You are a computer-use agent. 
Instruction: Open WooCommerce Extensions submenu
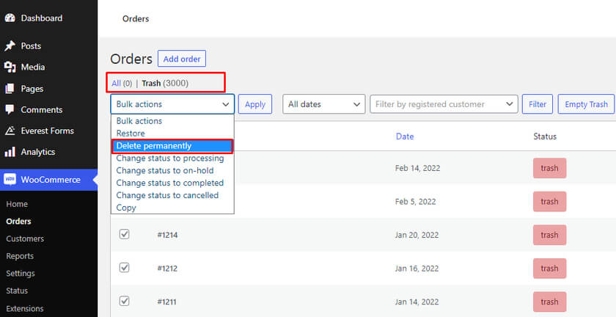pos(25,308)
